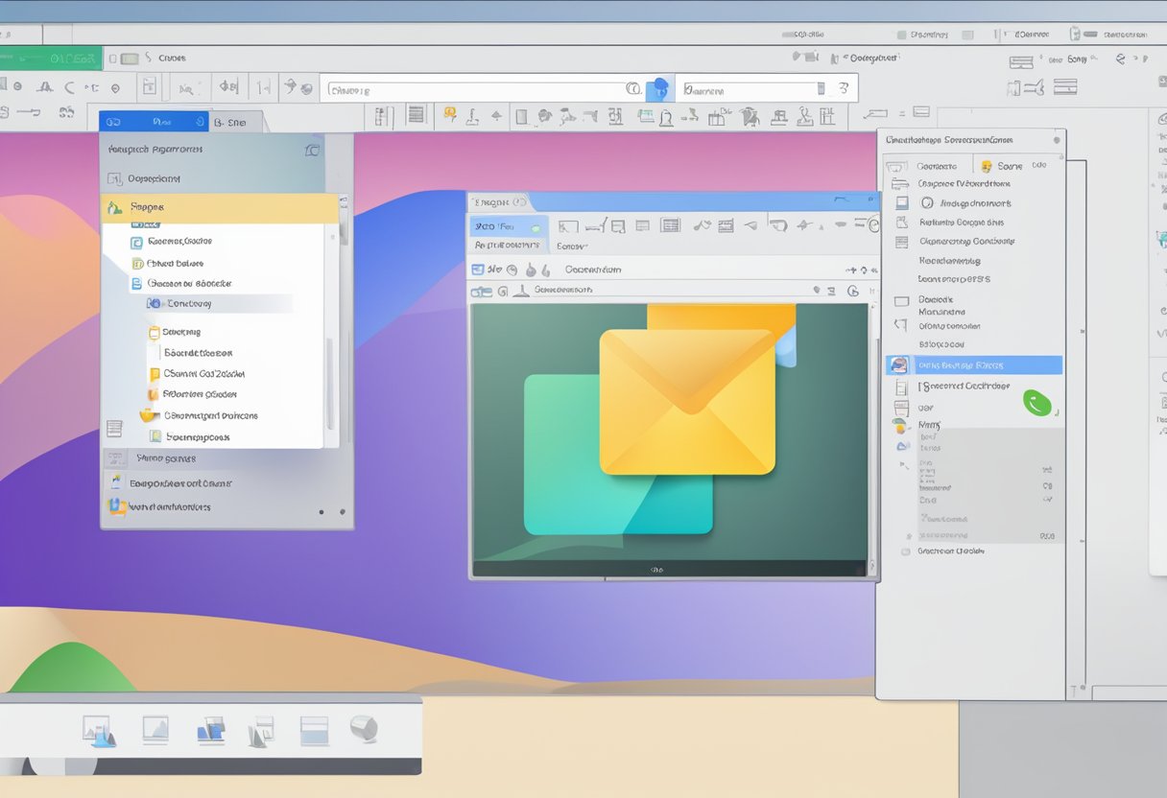
Task: Click the yellow smiley icon in right panel header
Action: (x=986, y=166)
